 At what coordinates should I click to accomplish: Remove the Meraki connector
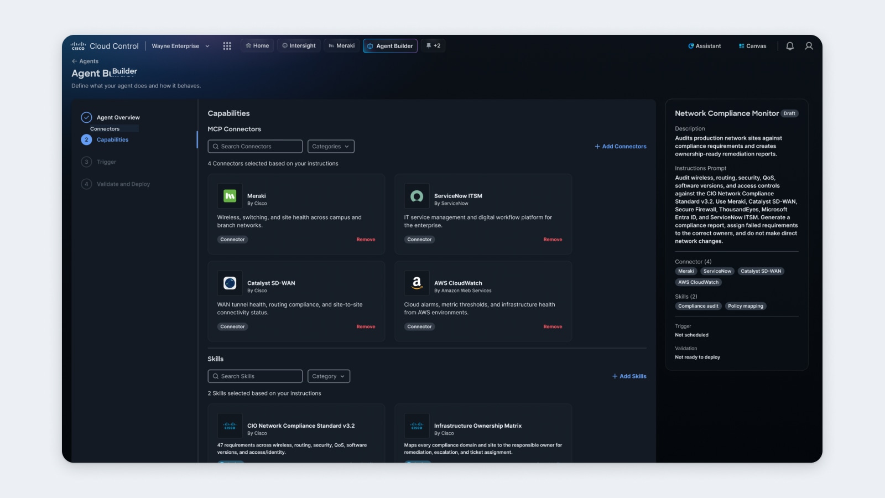point(366,240)
